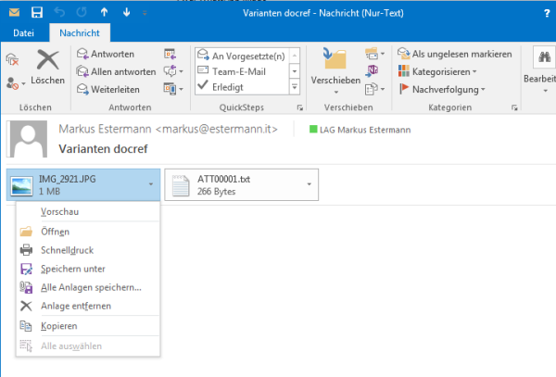The height and width of the screenshot is (377, 556).
Task: Open Kategorisieren dropdown
Action: [x=437, y=71]
